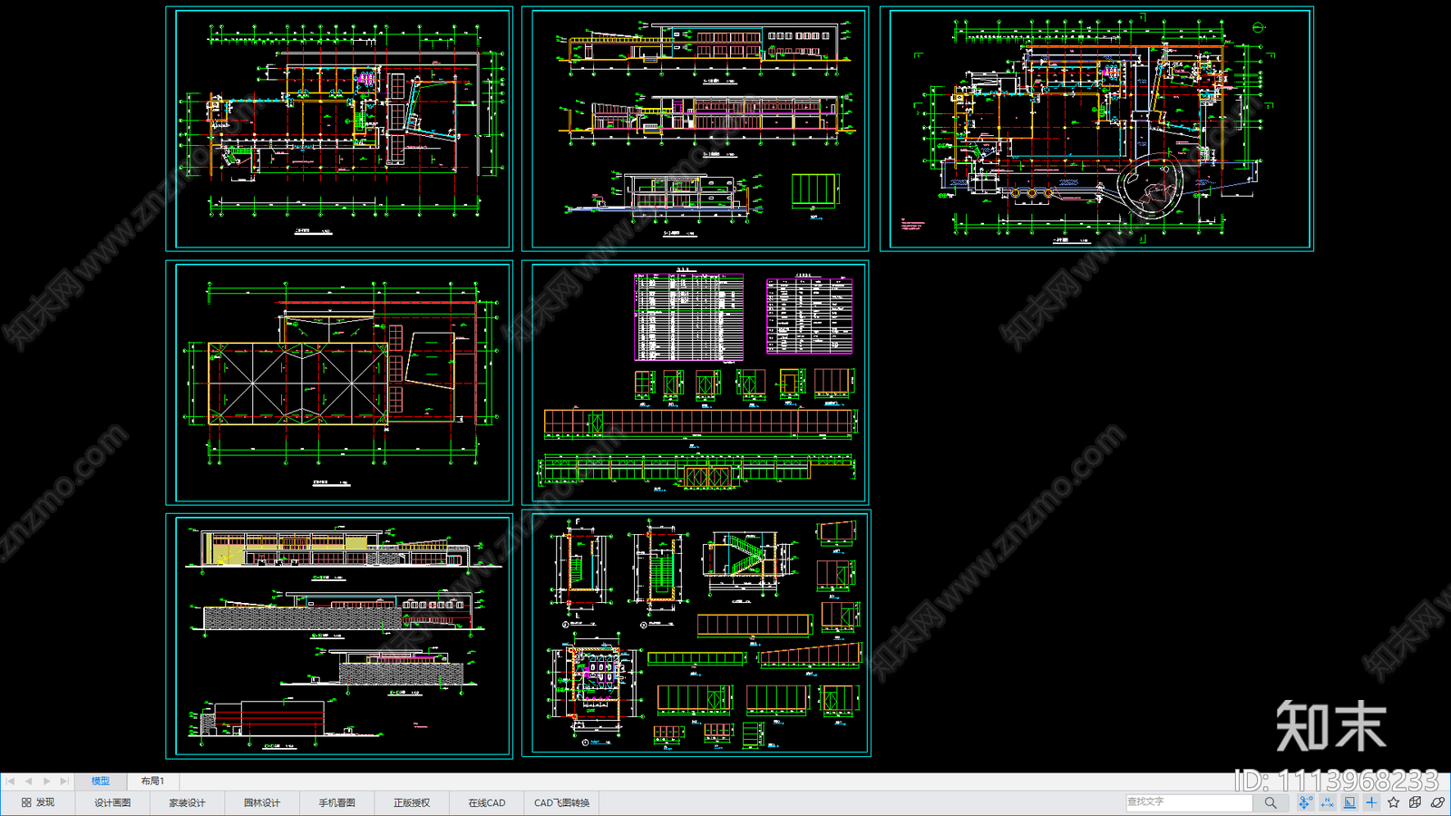Jump to the last layout tab arrow
This screenshot has width=1451, height=816.
tap(63, 781)
